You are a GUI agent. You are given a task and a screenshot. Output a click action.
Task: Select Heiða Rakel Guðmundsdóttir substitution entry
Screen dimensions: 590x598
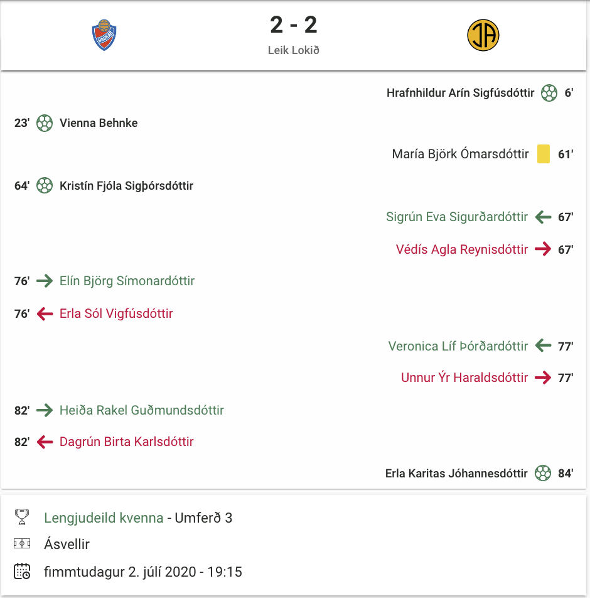click(142, 410)
